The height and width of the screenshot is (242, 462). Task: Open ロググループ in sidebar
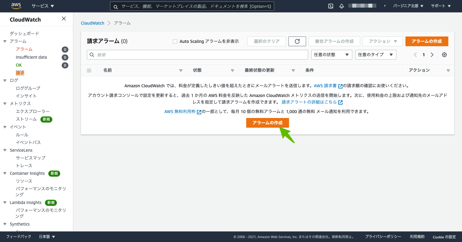[28, 88]
